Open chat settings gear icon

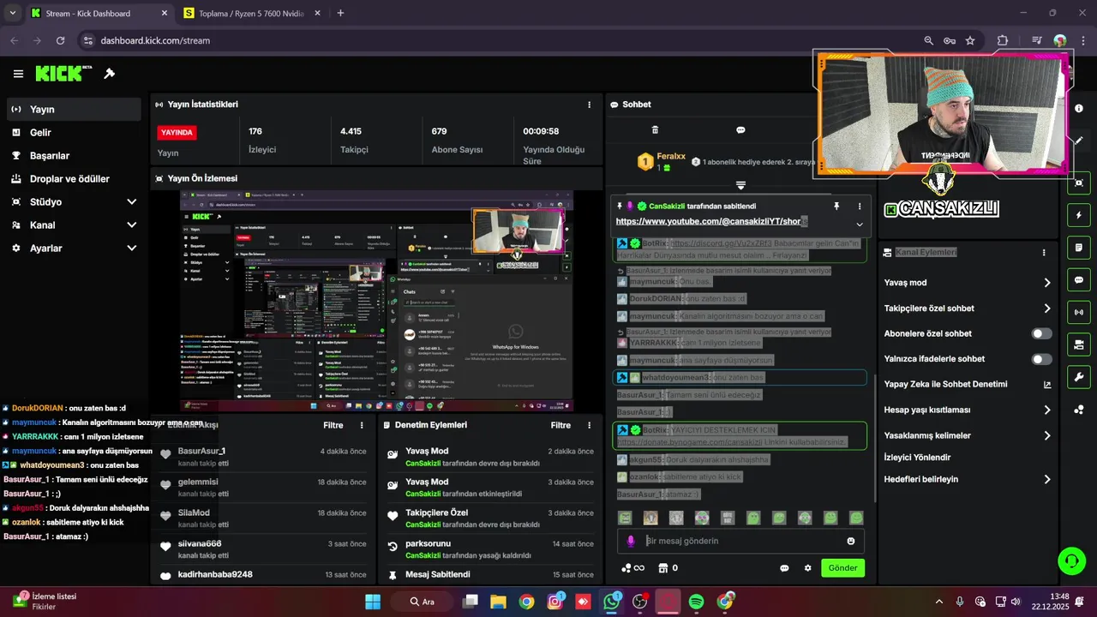click(x=807, y=568)
